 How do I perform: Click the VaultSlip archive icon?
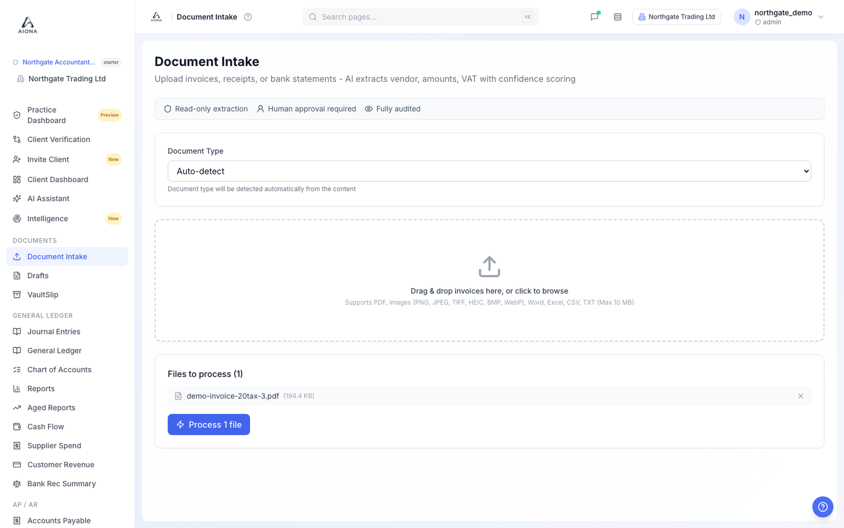[x=17, y=294]
